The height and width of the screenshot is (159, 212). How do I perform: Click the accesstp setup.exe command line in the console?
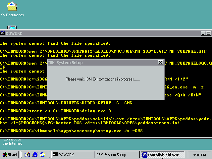coord(71,131)
